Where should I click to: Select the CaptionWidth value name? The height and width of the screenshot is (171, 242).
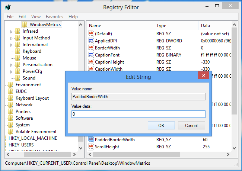tap(109, 69)
